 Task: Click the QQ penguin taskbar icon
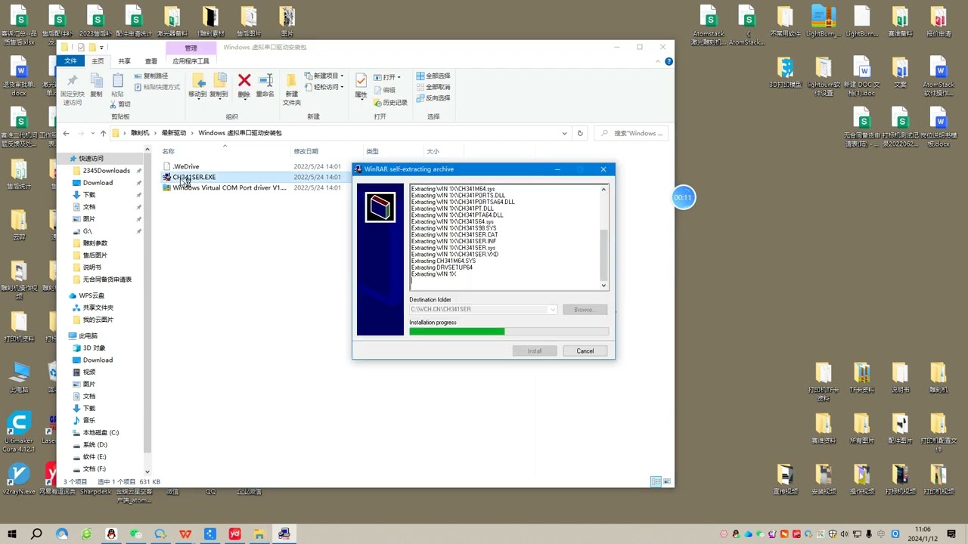111,533
